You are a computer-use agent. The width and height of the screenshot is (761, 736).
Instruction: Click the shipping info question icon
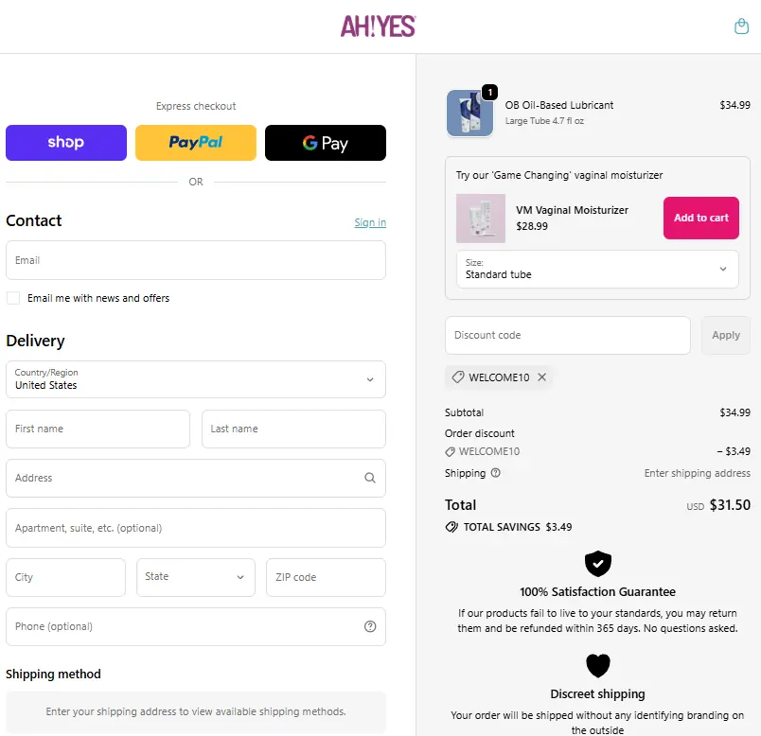pos(496,473)
